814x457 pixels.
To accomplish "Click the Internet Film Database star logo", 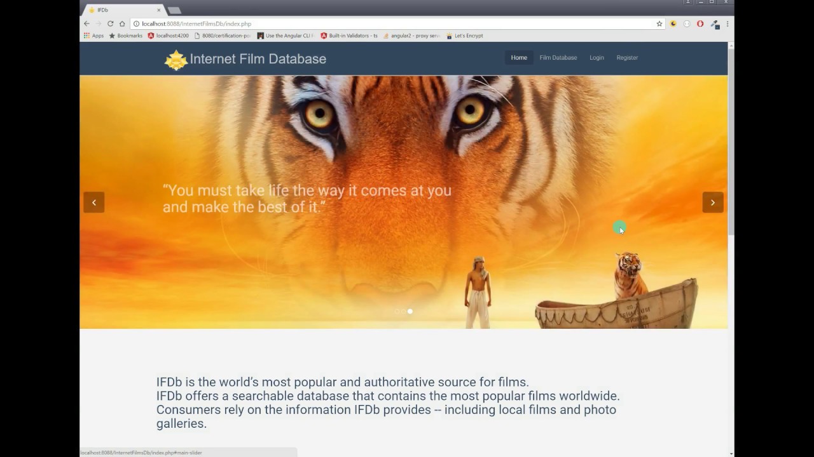I will click(176, 60).
